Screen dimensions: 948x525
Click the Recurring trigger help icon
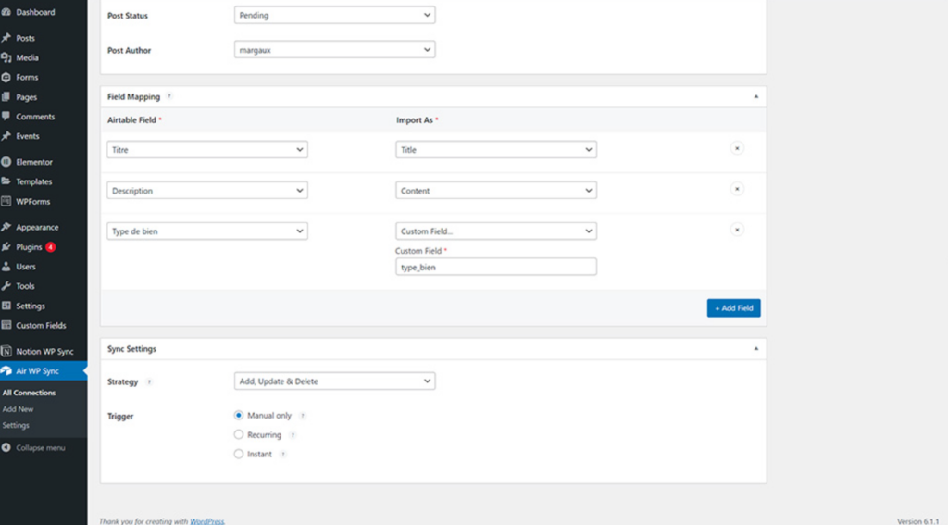293,435
